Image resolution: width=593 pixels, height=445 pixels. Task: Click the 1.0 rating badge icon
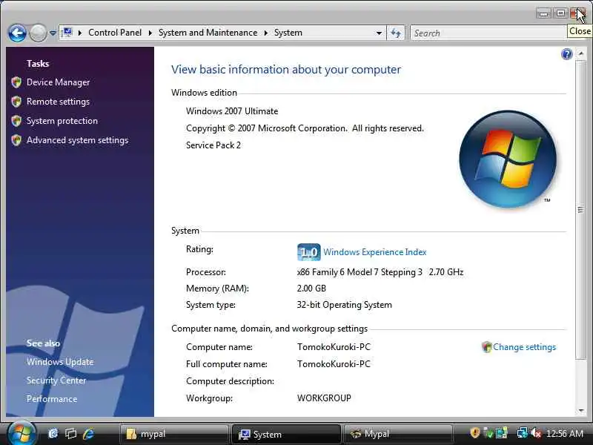[x=308, y=252]
